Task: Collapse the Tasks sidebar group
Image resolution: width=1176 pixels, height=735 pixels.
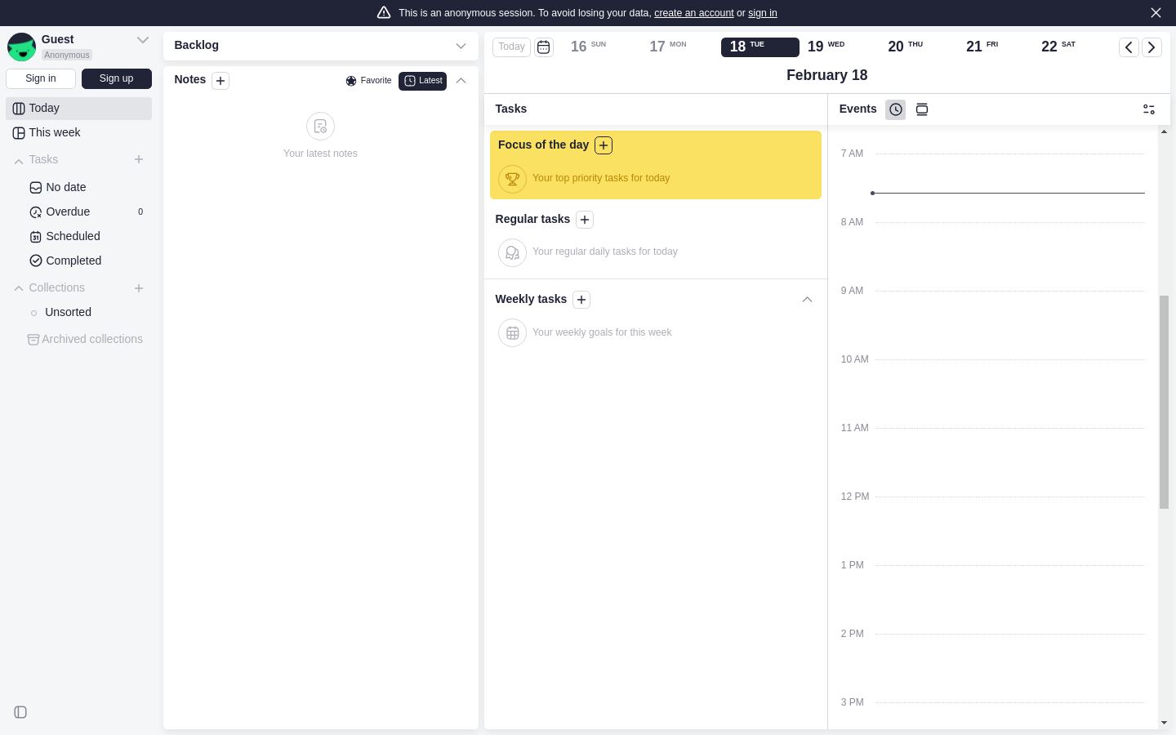Action: tap(19, 161)
